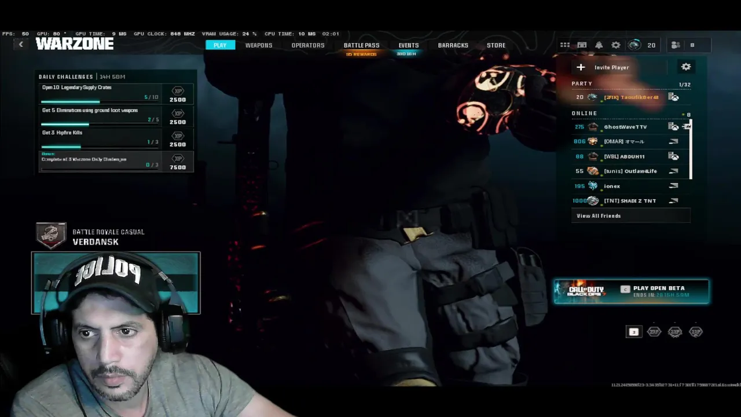The image size is (741, 417).
Task: Click rank emblem beside ionex
Action: coord(593,186)
